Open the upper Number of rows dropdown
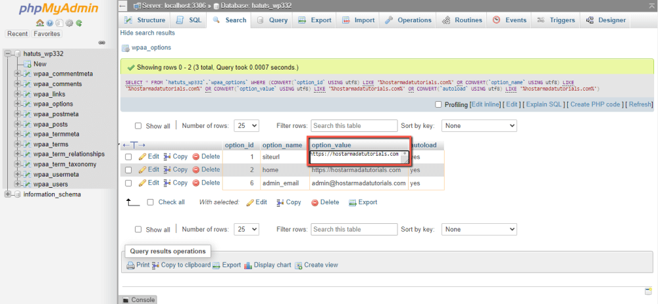 coord(247,125)
